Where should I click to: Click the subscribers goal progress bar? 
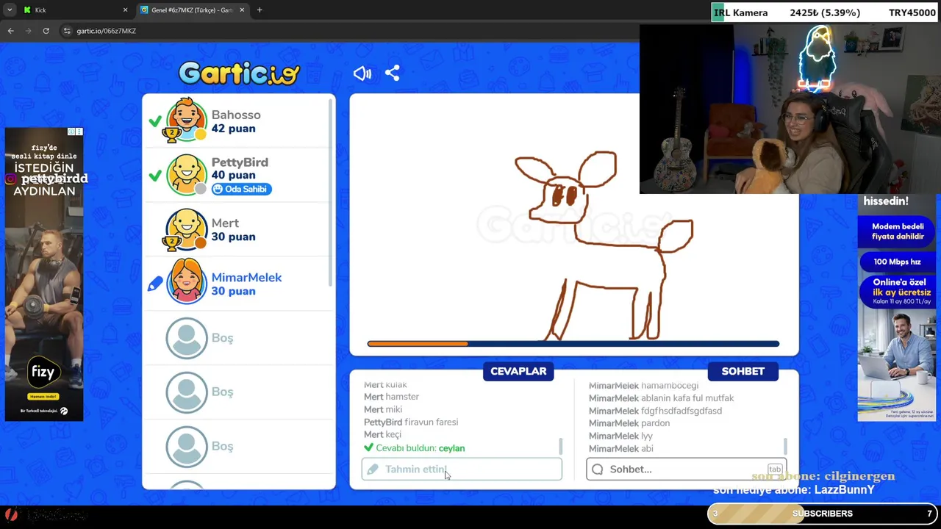click(823, 514)
